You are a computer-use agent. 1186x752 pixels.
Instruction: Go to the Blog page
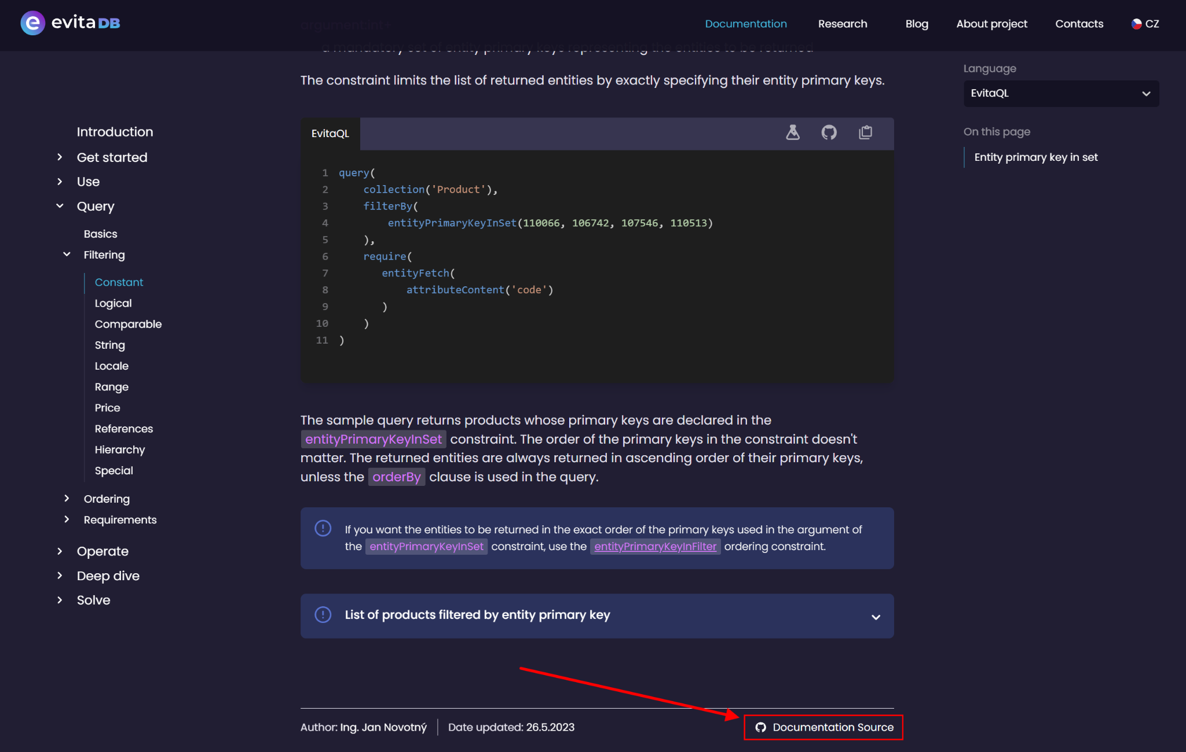pos(916,24)
